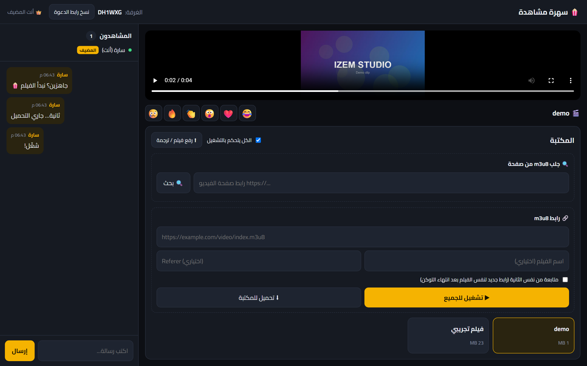Viewport: 587px width, 366px height.
Task: Click the 'إرسال' send message button
Action: pyautogui.click(x=20, y=351)
